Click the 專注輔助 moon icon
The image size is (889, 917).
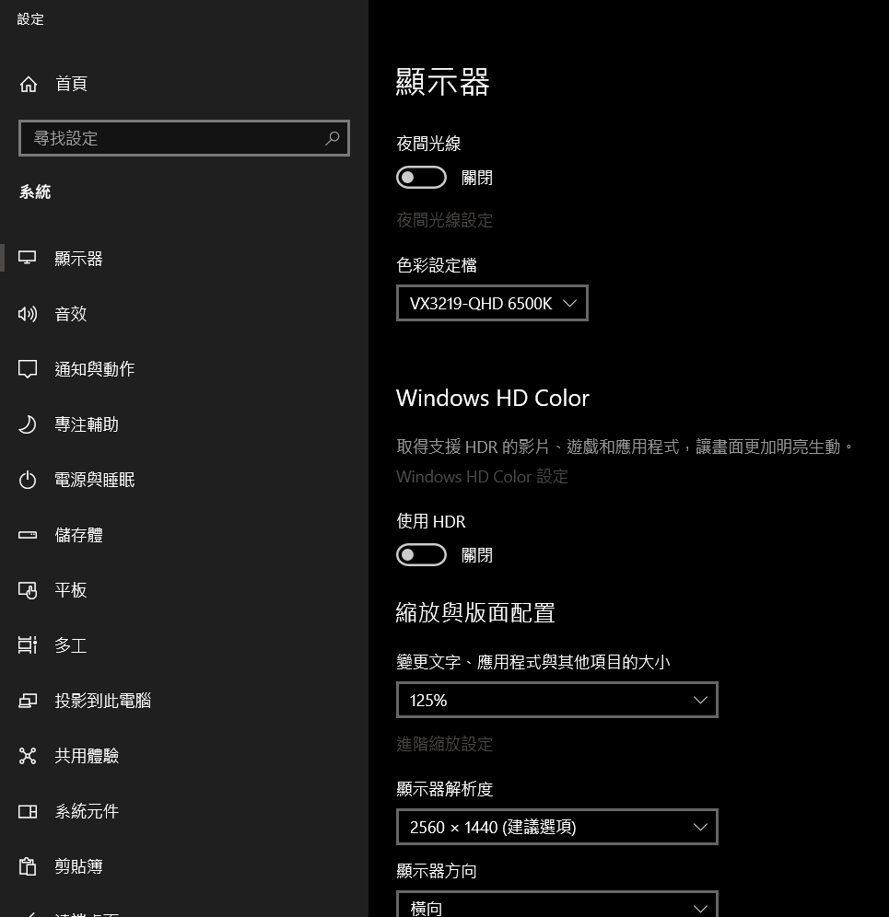point(28,424)
